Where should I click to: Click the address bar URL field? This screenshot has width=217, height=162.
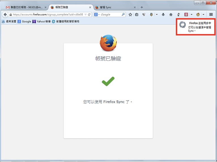[48, 14]
